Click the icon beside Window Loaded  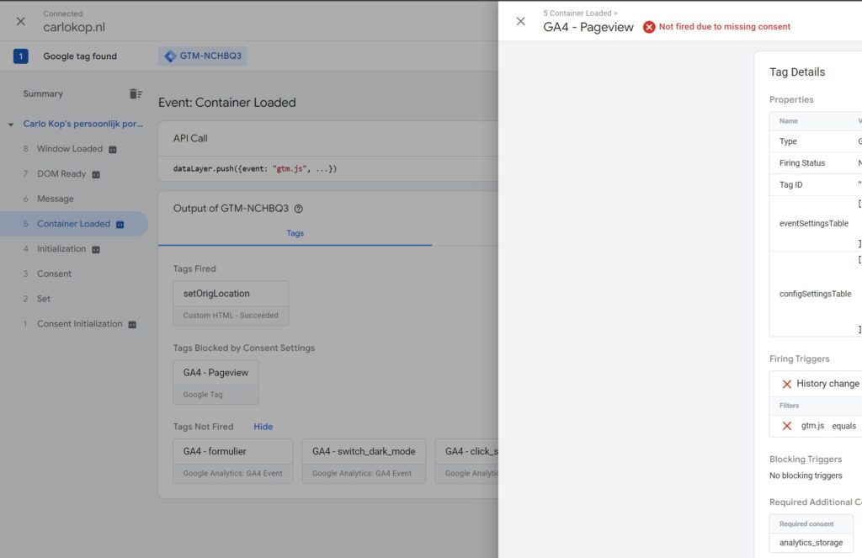pos(113,150)
